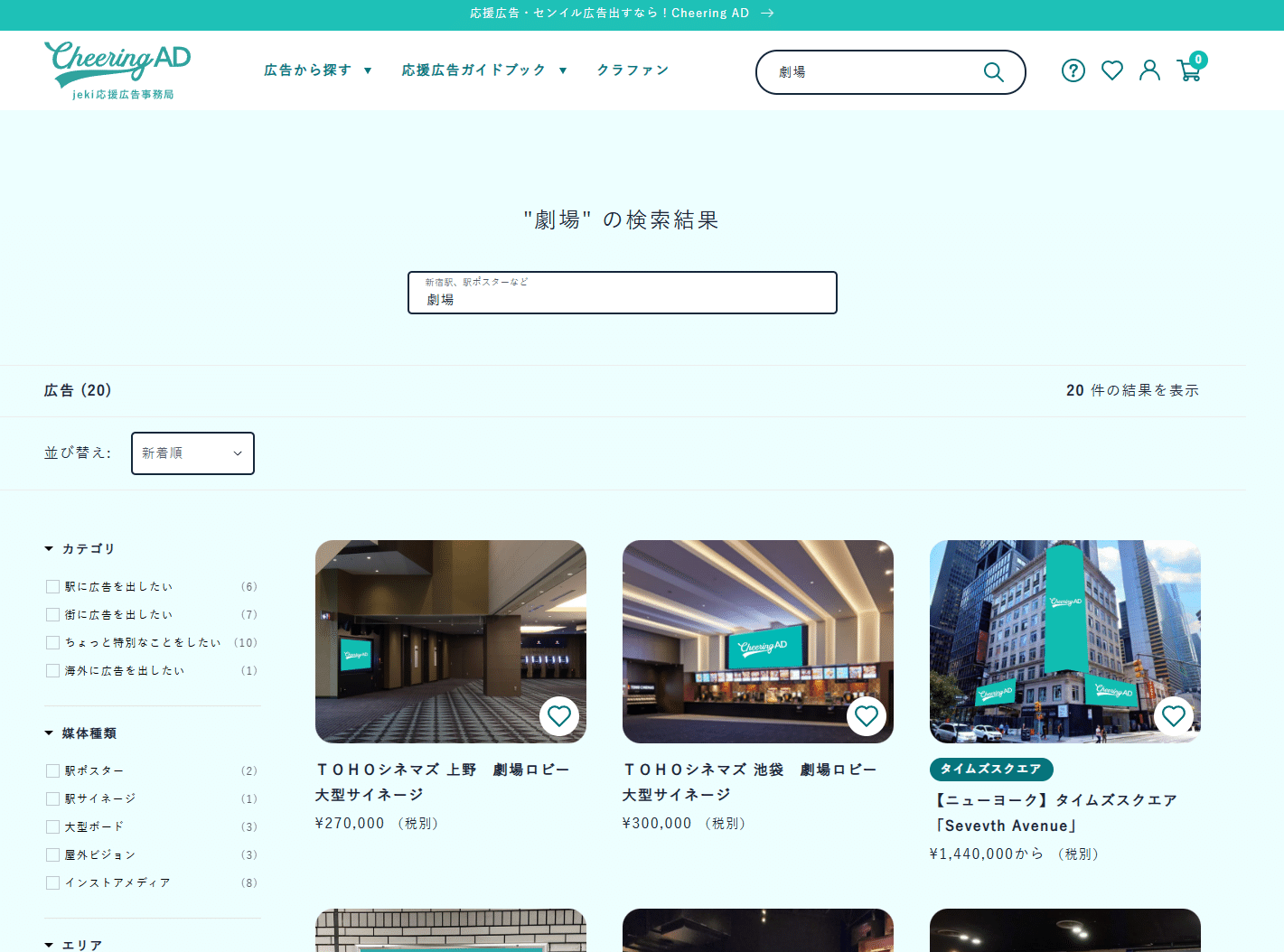The height and width of the screenshot is (952, 1284).
Task: Click the 広告 (20) results heading
Action: [78, 391]
